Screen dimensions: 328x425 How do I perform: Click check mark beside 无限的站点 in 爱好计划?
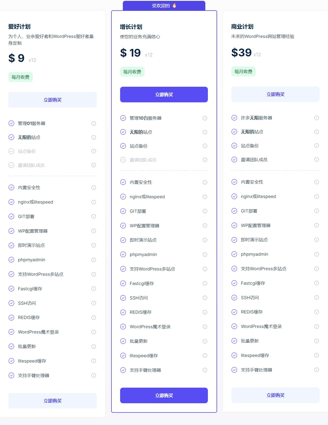(11, 137)
